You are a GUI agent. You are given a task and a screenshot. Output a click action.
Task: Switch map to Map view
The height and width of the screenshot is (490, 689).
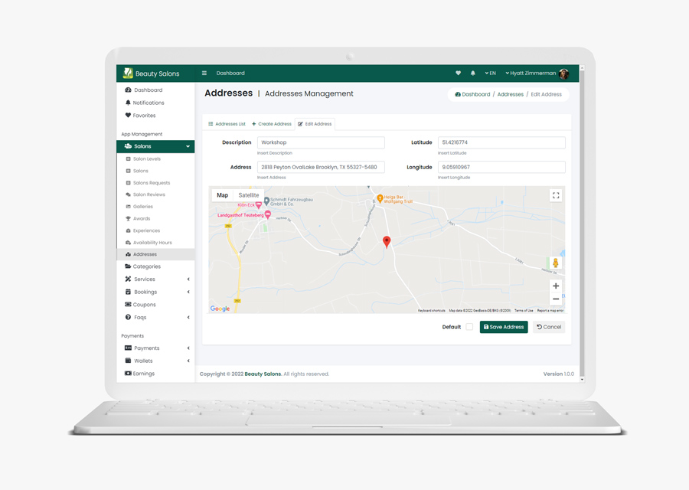point(222,195)
